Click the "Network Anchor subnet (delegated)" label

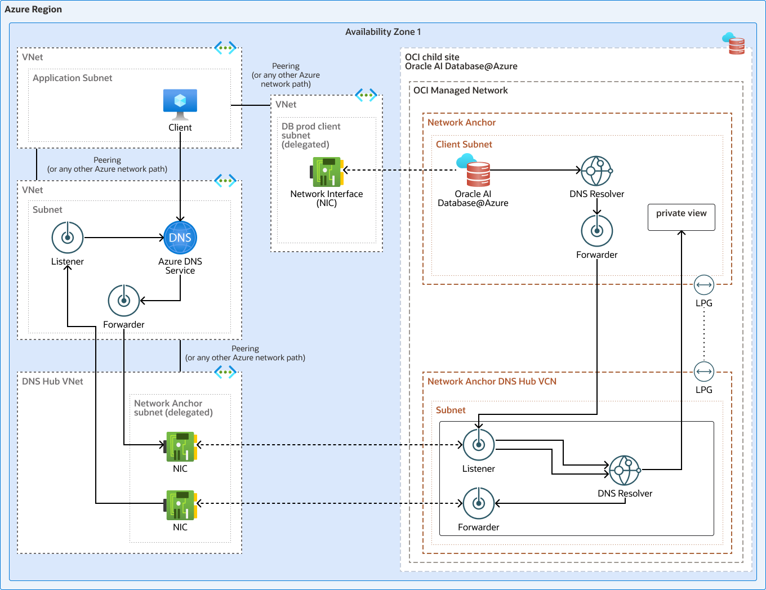point(173,408)
